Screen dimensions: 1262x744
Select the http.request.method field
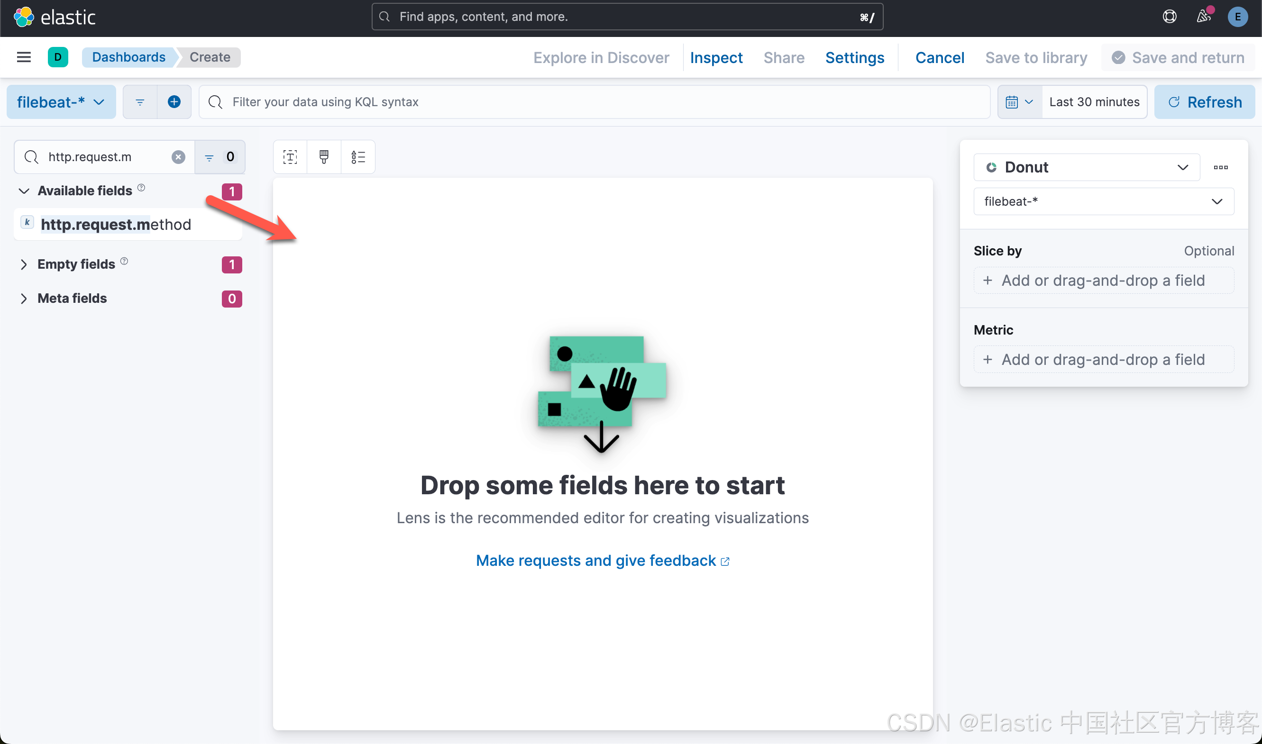pos(128,224)
